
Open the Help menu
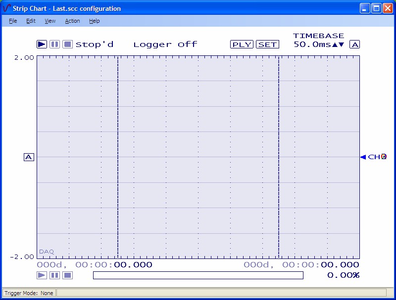(x=94, y=21)
